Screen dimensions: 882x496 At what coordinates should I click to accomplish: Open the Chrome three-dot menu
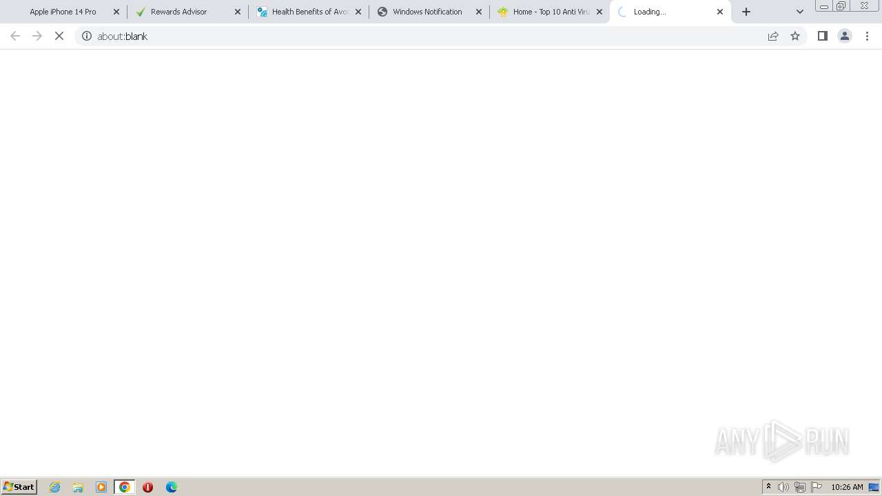point(867,36)
